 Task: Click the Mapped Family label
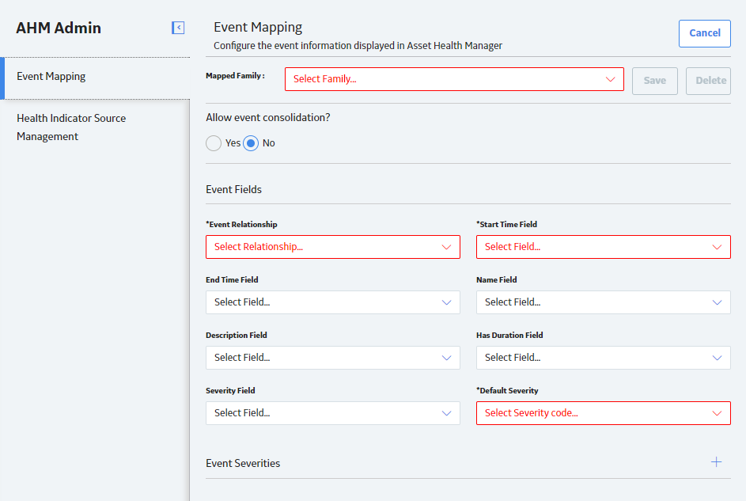tap(235, 76)
